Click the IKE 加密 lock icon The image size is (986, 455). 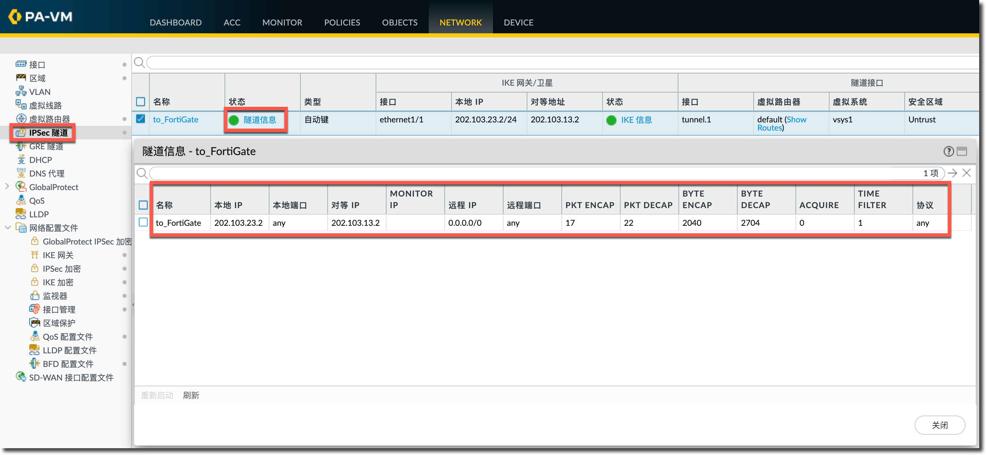(34, 282)
